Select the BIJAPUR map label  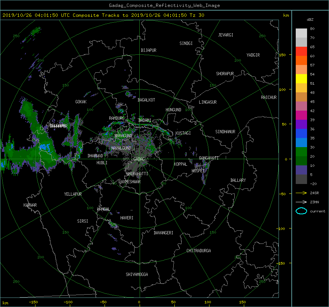coord(148,50)
